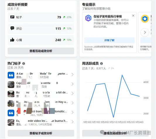Viewport: 156px width, 139px height.
Task: Click 详细了解 on post approval tip
Action: coord(109,40)
